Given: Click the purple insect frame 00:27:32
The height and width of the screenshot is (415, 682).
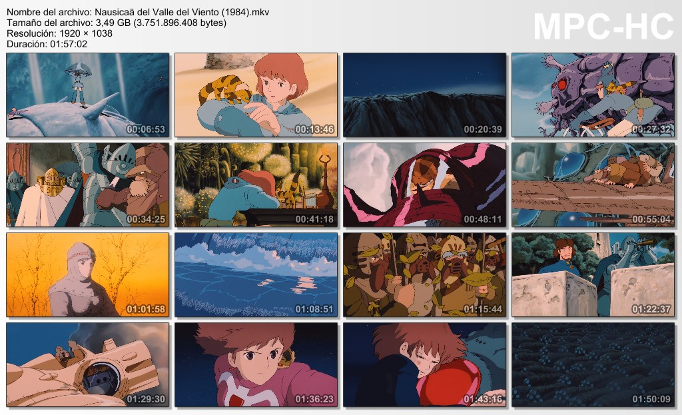Looking at the screenshot, I should 593,95.
